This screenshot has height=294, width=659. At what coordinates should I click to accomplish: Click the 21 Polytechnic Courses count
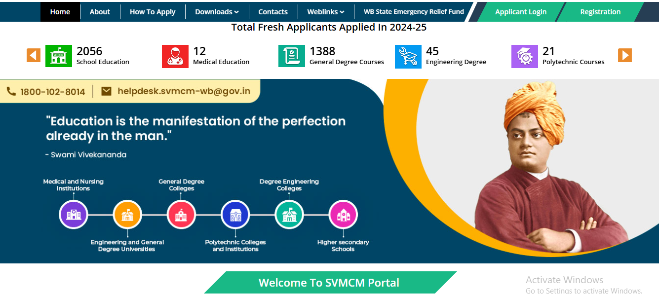[549, 51]
